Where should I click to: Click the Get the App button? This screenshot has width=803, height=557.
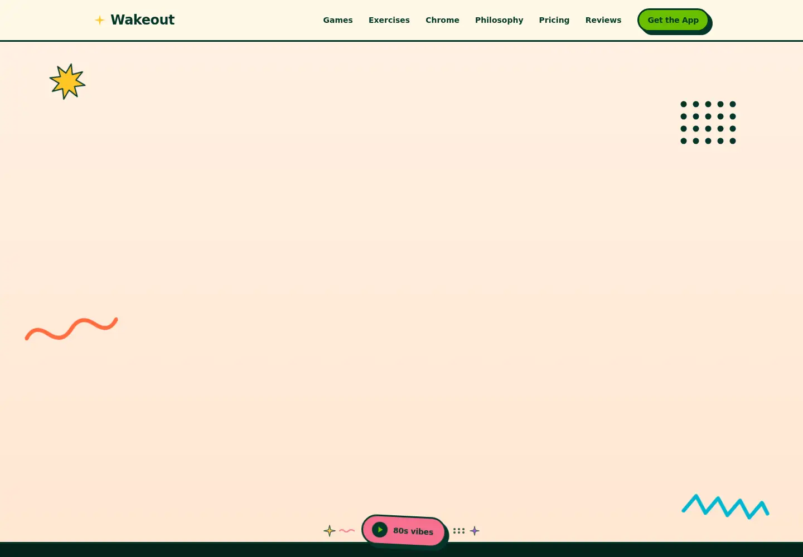pos(673,20)
